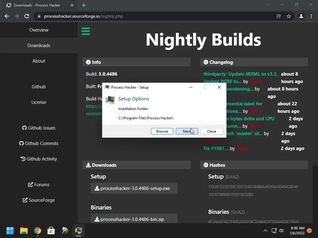
Task: Go to Github sidebar link
Action: (x=39, y=87)
